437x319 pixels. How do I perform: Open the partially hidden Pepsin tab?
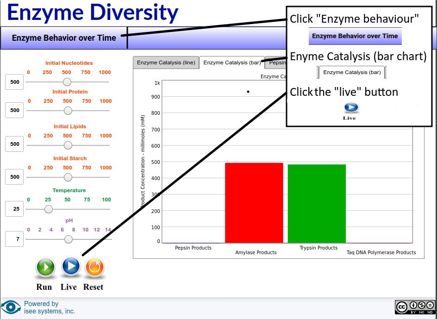[277, 63]
